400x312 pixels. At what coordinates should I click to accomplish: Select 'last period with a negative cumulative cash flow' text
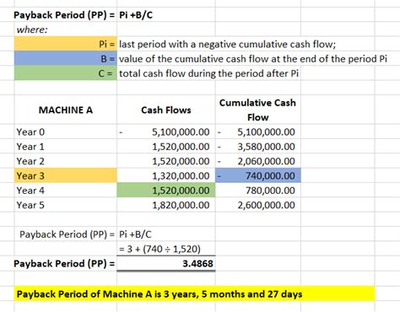click(227, 44)
